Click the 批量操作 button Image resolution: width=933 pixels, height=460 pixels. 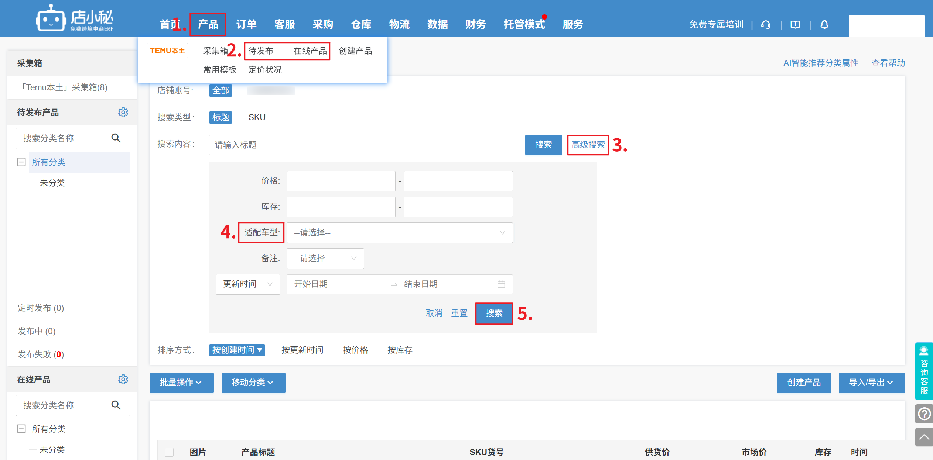click(181, 383)
